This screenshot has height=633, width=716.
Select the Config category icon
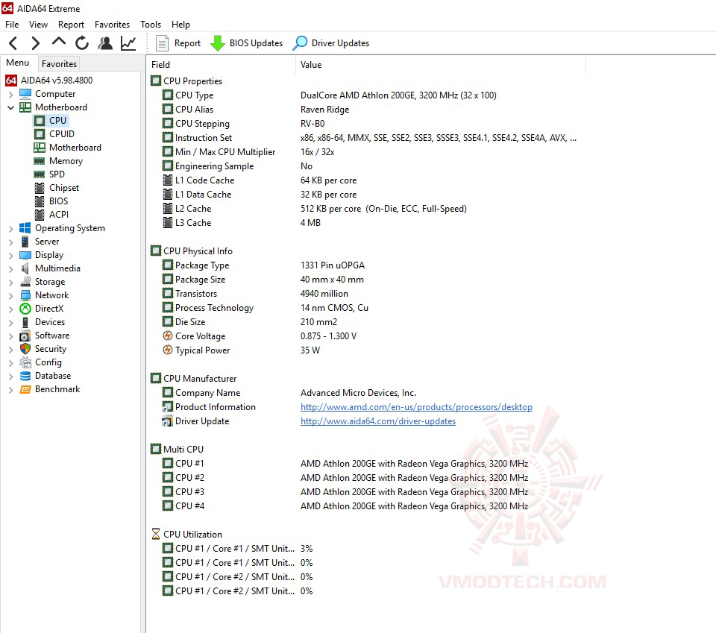[25, 362]
